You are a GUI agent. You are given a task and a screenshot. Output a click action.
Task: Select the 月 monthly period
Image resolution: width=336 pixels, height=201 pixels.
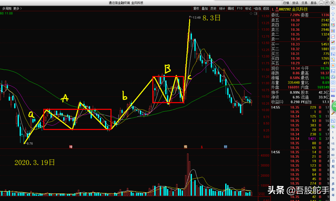tap(333, 172)
